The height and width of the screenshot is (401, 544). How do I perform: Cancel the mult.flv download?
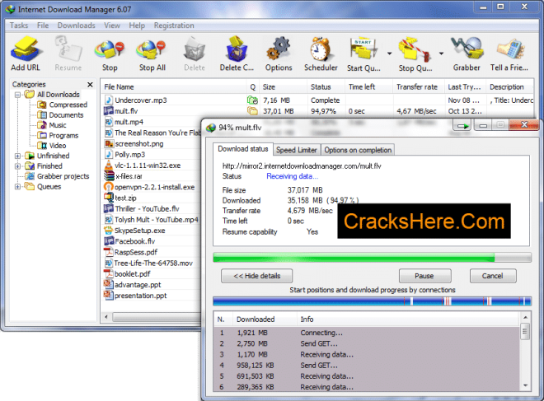click(493, 276)
